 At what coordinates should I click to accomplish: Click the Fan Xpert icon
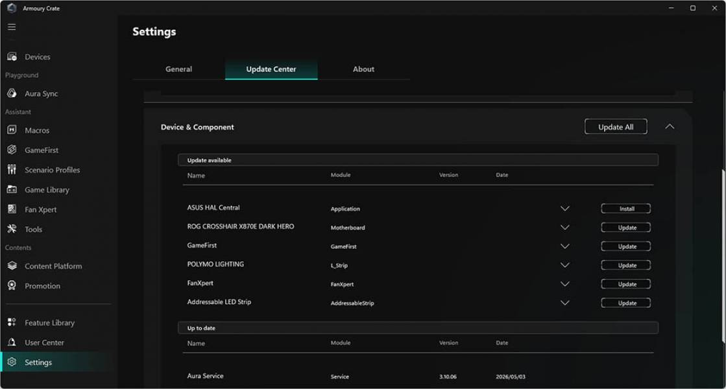12,209
